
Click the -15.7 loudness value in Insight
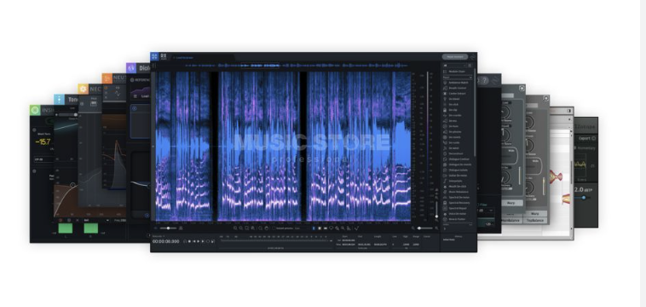point(43,142)
